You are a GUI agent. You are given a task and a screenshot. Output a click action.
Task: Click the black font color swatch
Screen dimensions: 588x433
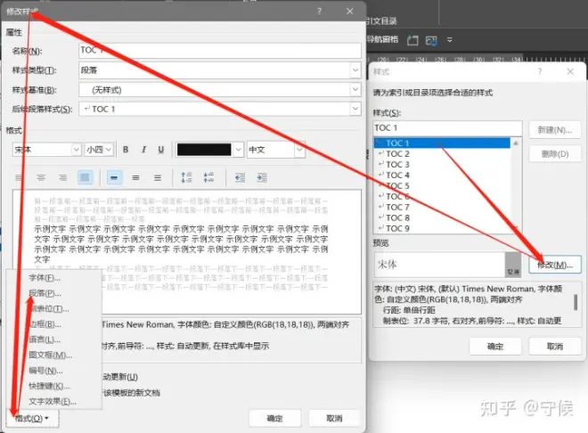[x=204, y=150]
